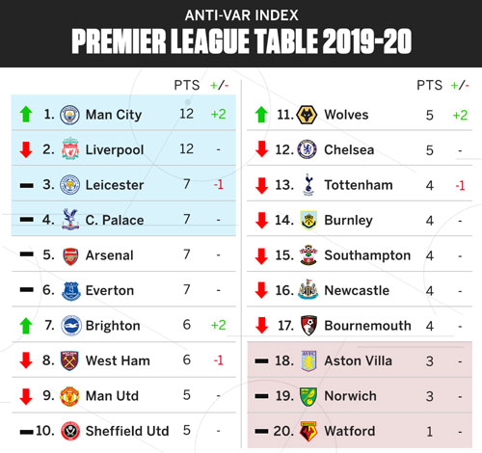Click the Everton club crest
The width and height of the screenshot is (482, 453).
(x=70, y=291)
